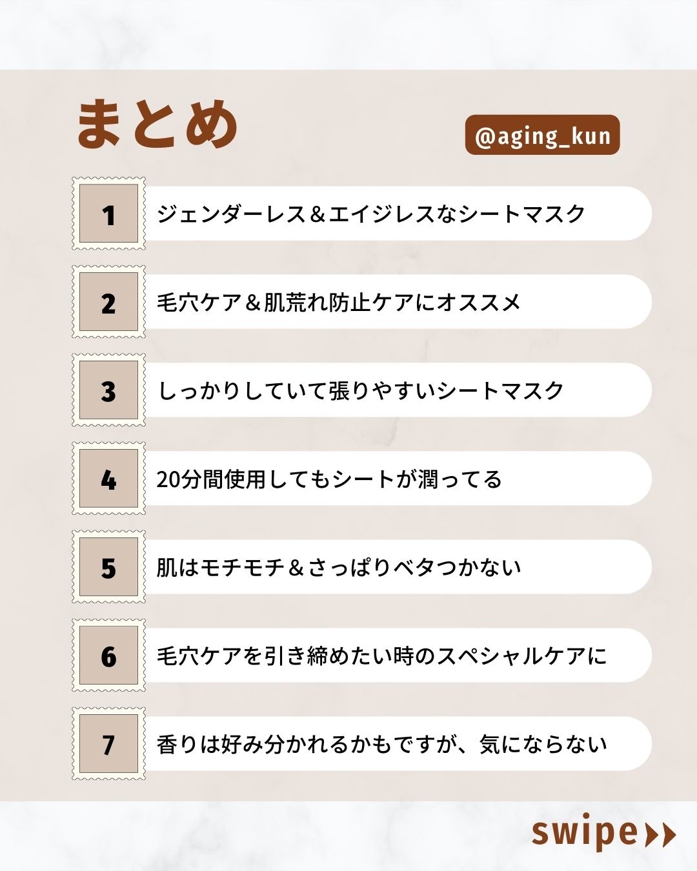
Task: Tap the swipe text label
Action: click(x=584, y=833)
